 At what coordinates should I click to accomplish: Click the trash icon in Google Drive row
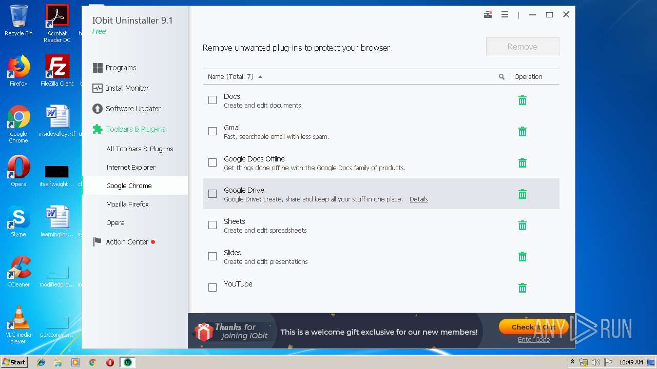(523, 194)
